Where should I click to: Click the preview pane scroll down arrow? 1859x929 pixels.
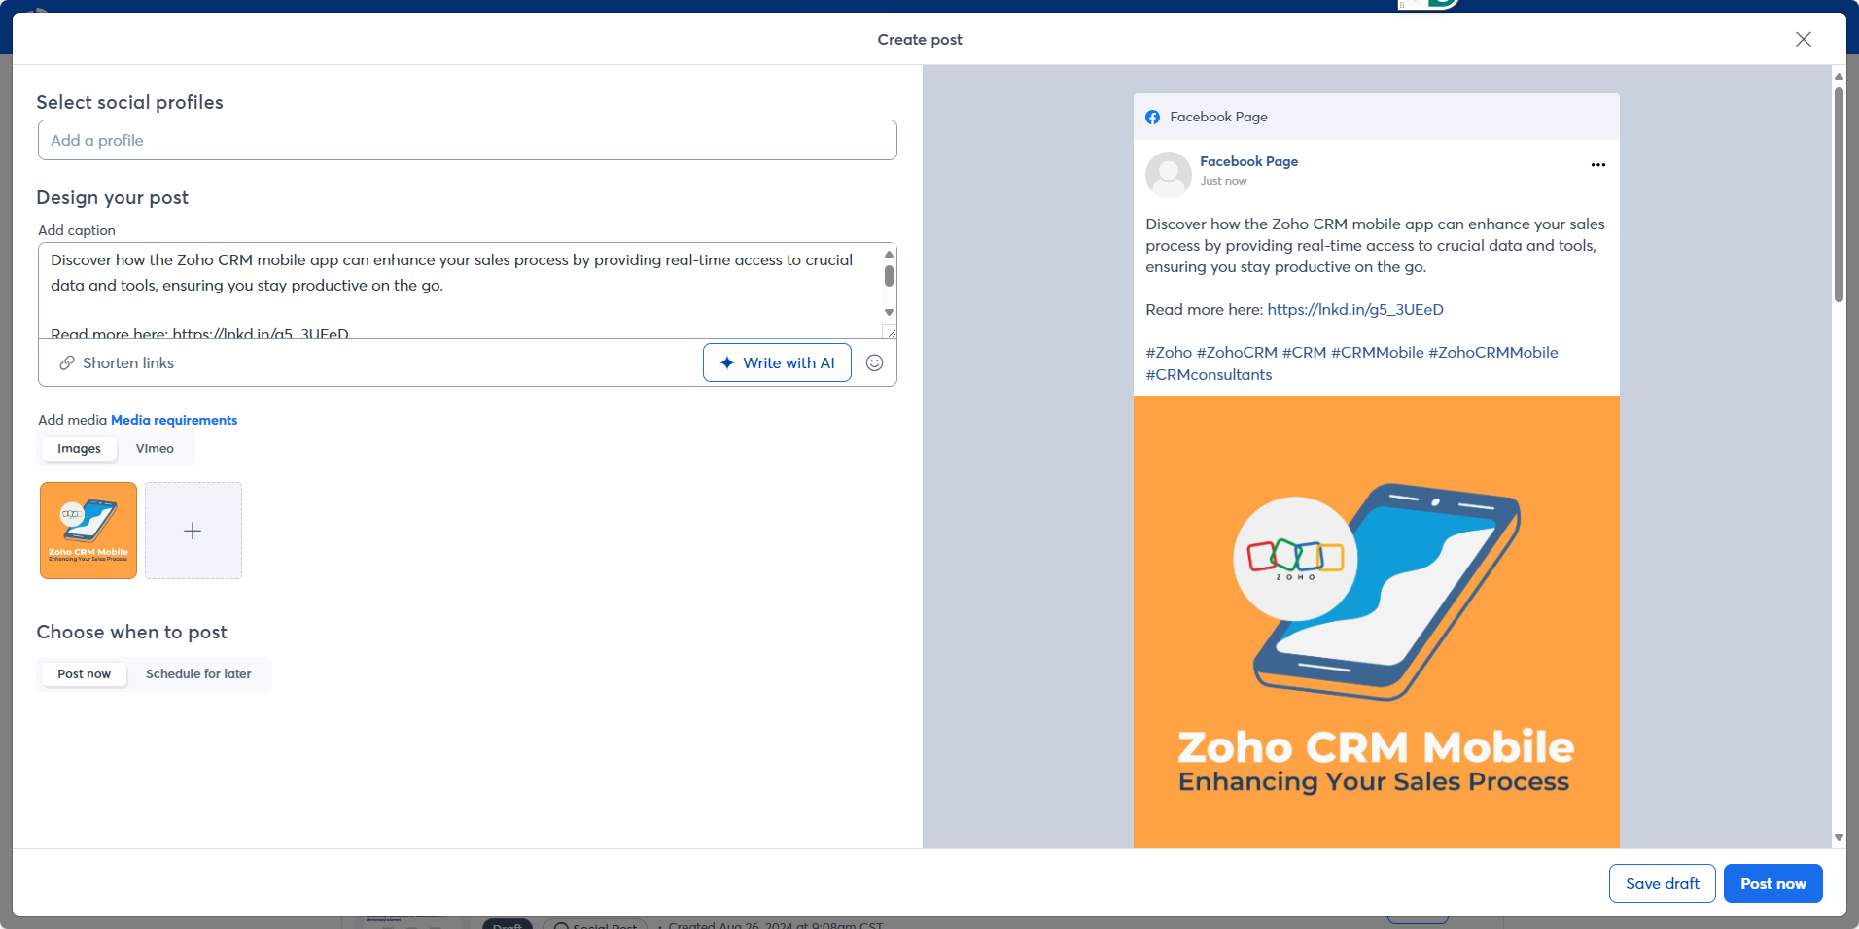pos(1839,837)
